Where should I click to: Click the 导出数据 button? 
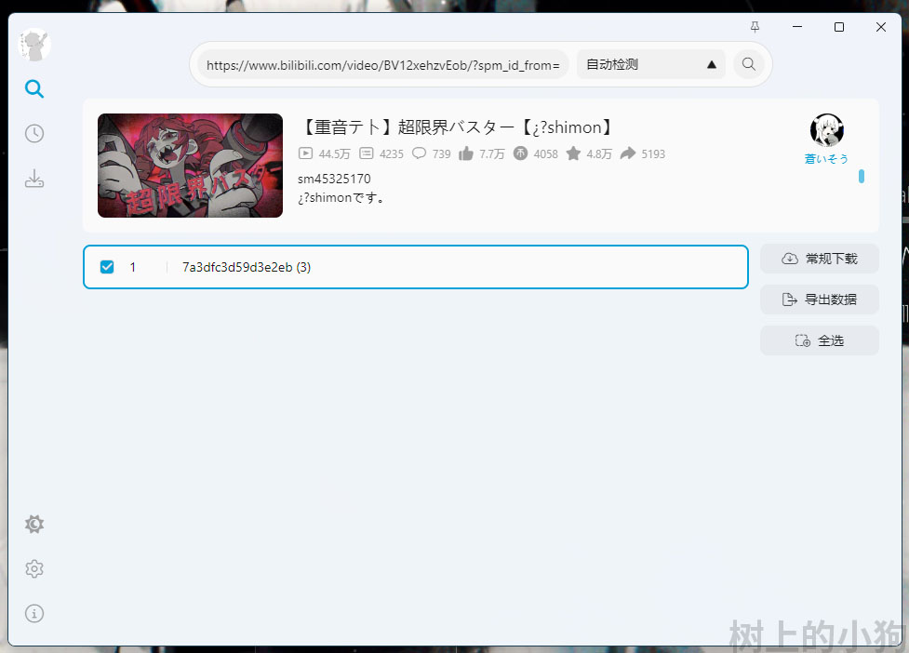click(x=819, y=300)
